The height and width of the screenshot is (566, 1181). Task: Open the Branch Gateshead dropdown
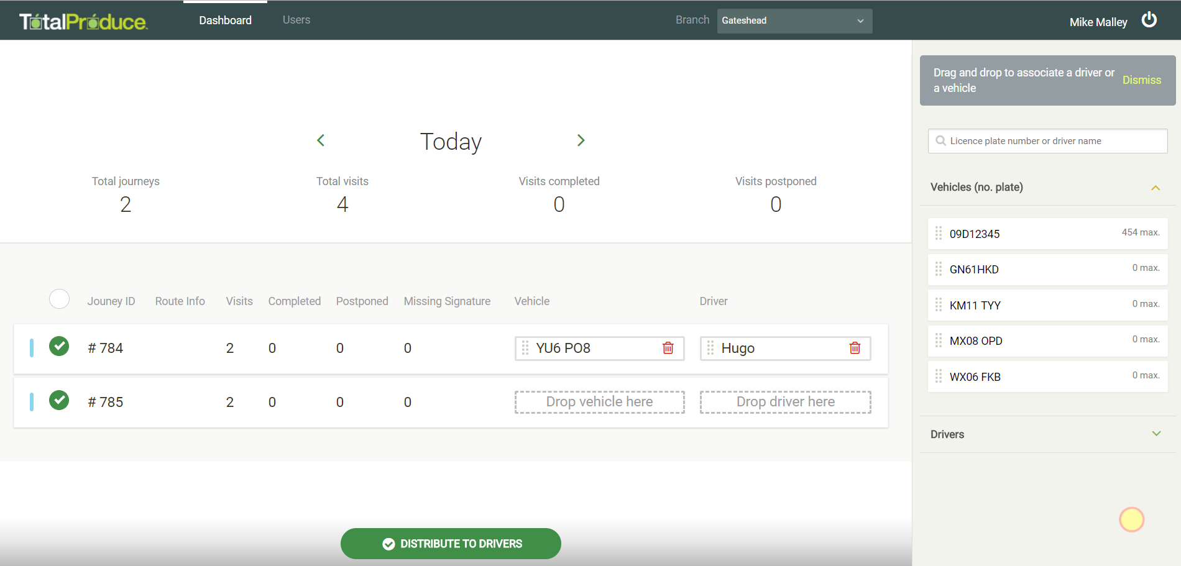(x=794, y=21)
